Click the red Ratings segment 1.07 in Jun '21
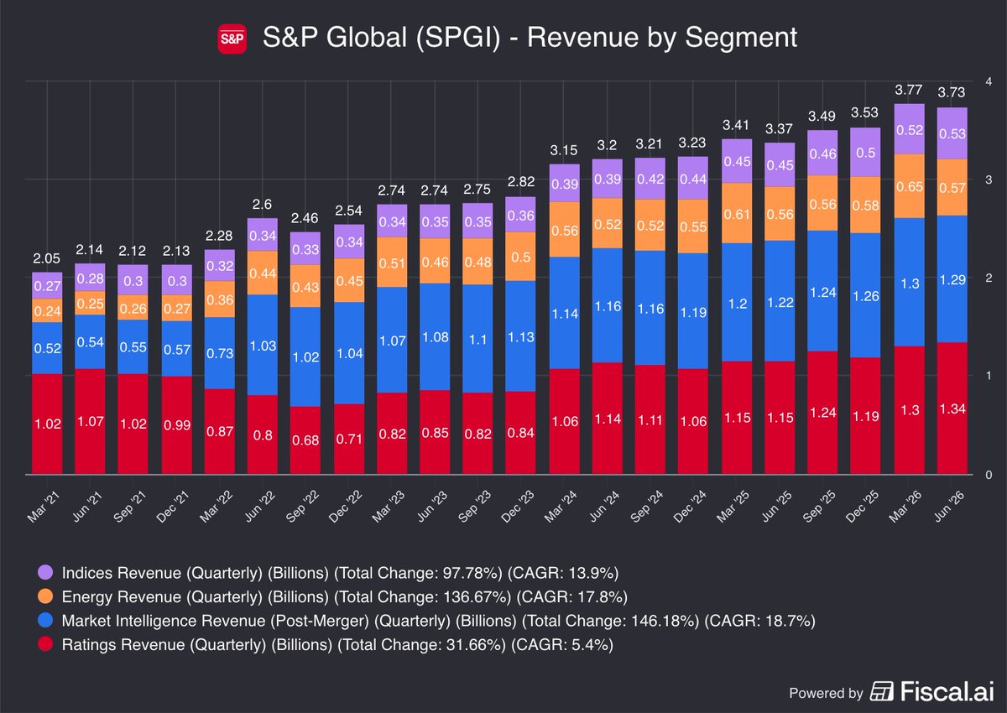1007x713 pixels. click(x=90, y=422)
